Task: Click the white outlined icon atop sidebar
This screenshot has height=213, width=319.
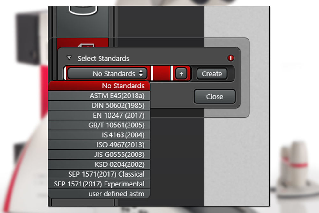Action: 83,10
